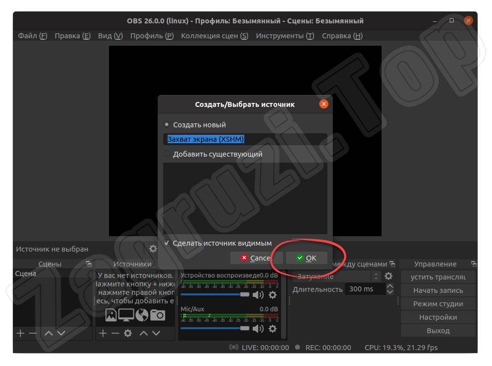Open the Профиль menu
Viewport: 492px width, 366px height.
152,36
